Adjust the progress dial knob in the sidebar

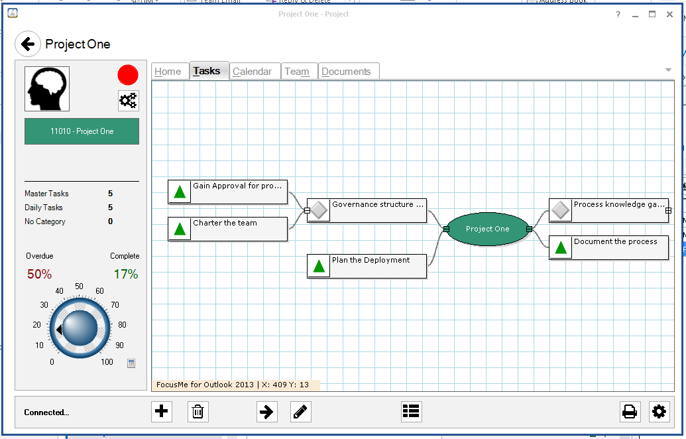click(79, 326)
